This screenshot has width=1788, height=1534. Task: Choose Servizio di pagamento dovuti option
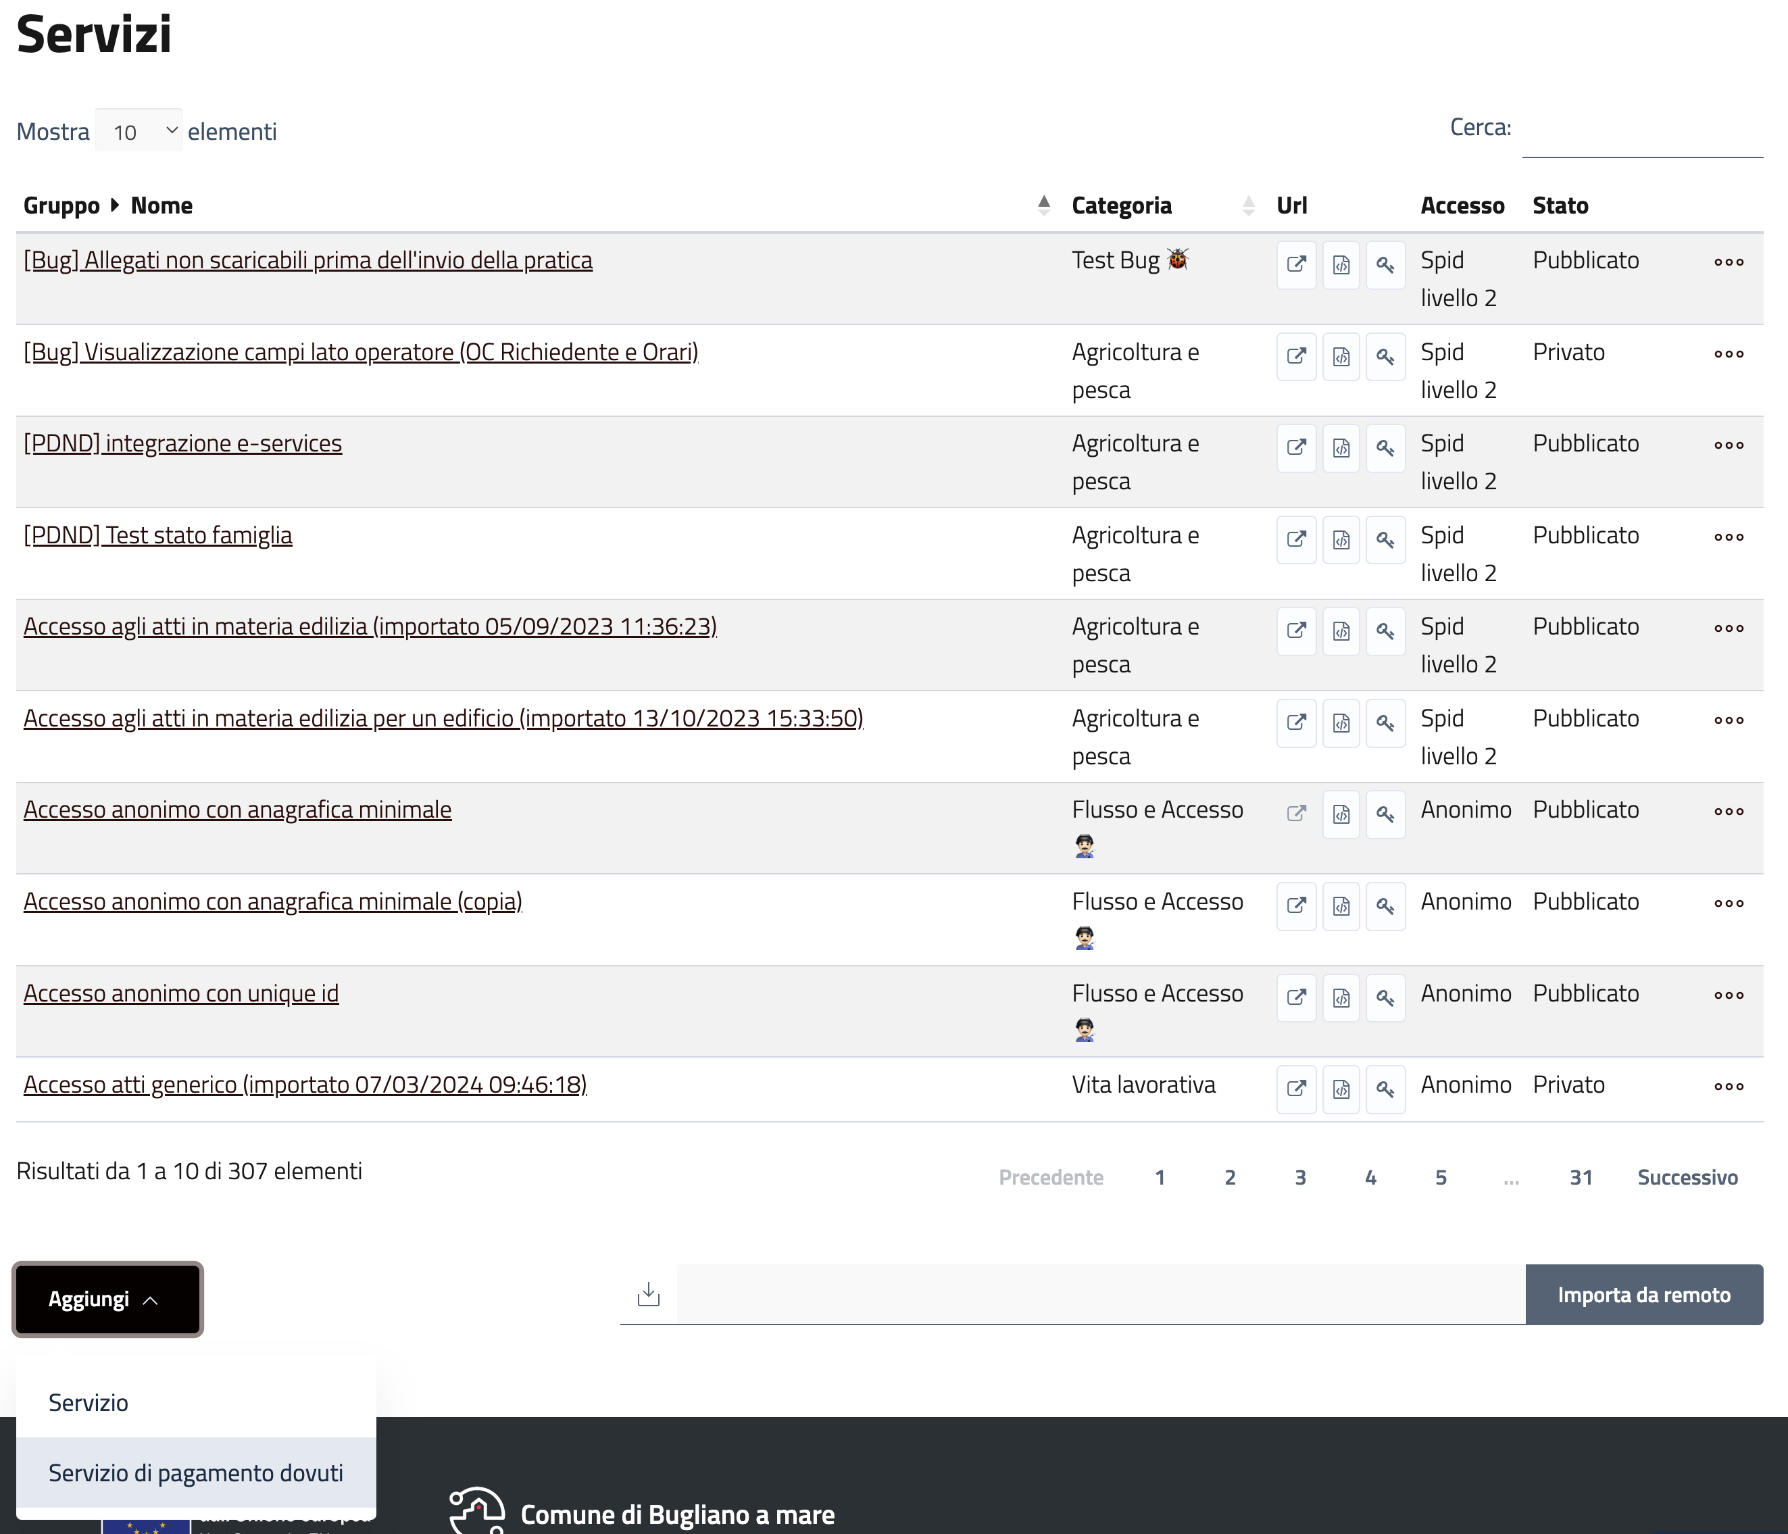click(x=196, y=1473)
